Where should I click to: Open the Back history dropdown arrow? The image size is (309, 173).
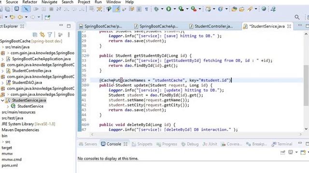click(x=26, y=17)
